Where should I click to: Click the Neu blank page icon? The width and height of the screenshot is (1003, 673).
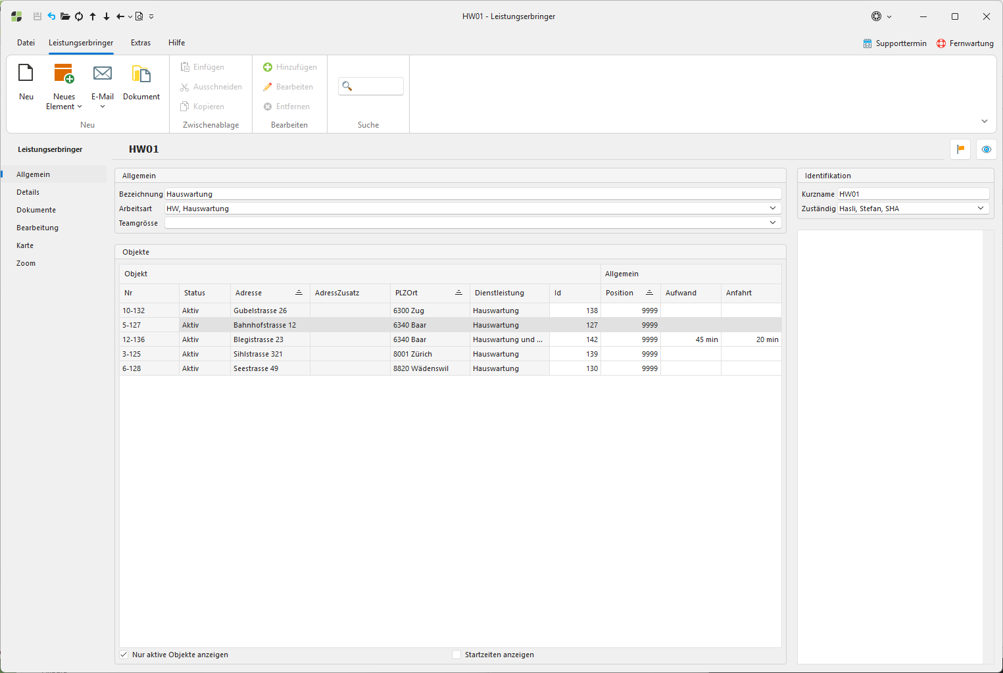(x=26, y=73)
